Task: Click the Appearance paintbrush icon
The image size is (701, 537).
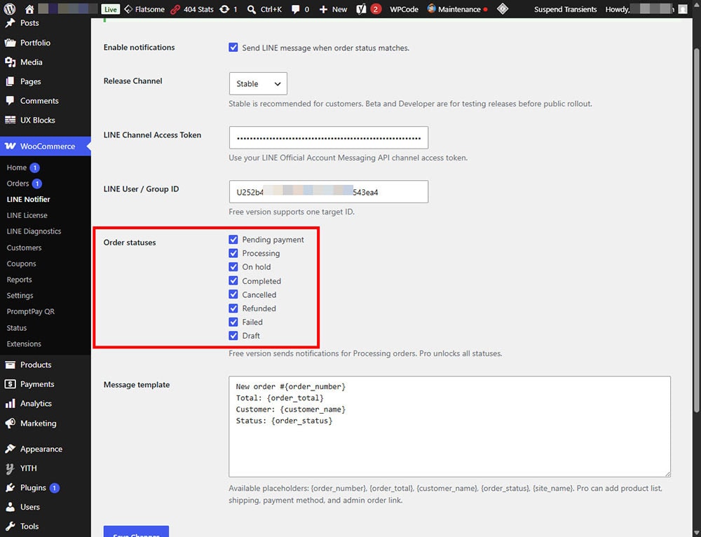Action: [x=10, y=449]
